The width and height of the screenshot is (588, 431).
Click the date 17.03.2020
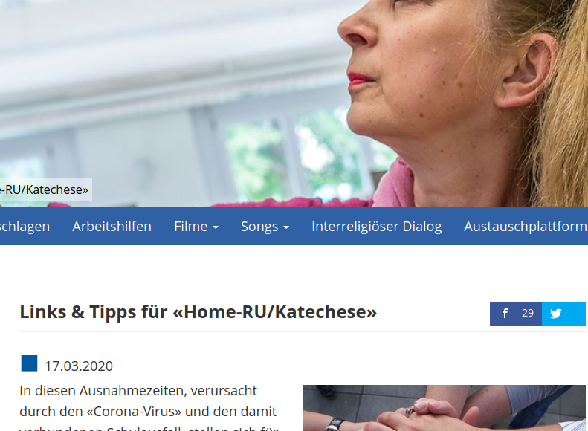pyautogui.click(x=79, y=366)
